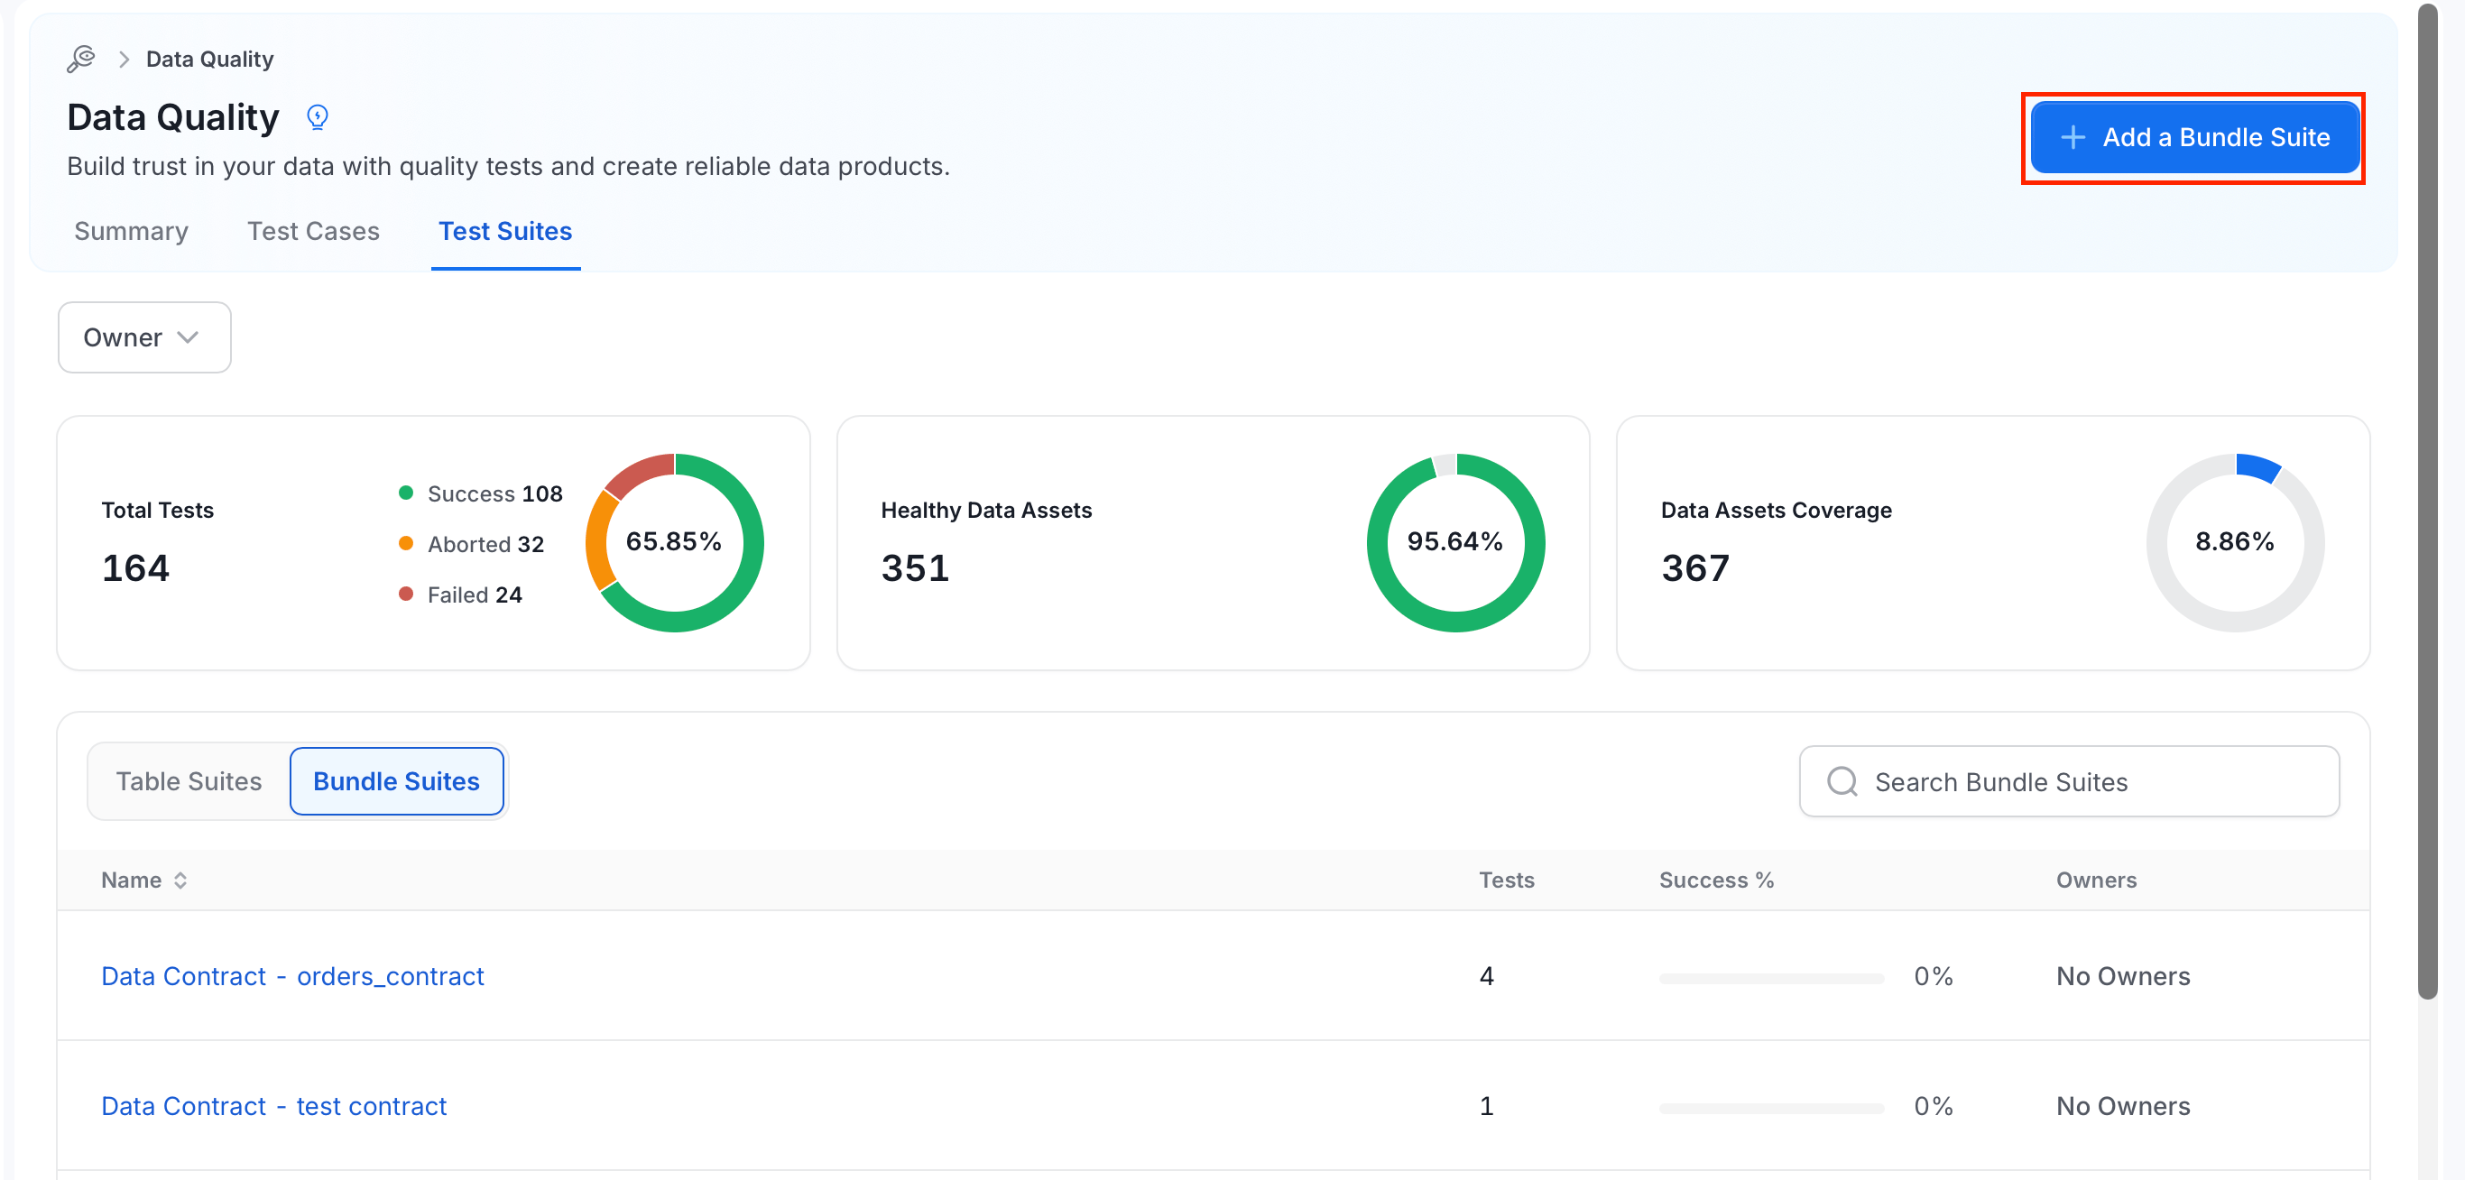The width and height of the screenshot is (2465, 1180).
Task: Click the magnifier icon in Search Bundle Suites
Action: coord(1842,782)
